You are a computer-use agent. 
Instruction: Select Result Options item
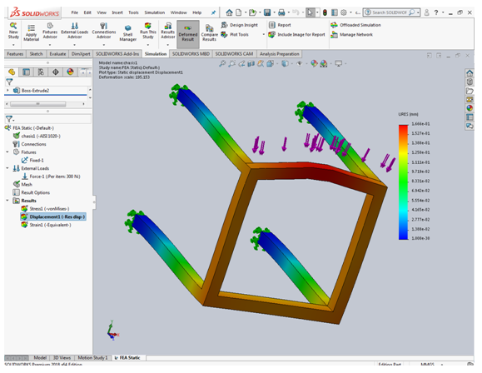click(x=32, y=192)
